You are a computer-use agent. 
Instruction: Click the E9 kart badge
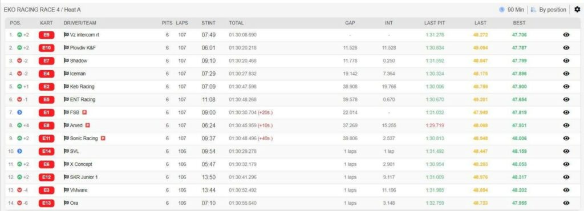(x=47, y=35)
